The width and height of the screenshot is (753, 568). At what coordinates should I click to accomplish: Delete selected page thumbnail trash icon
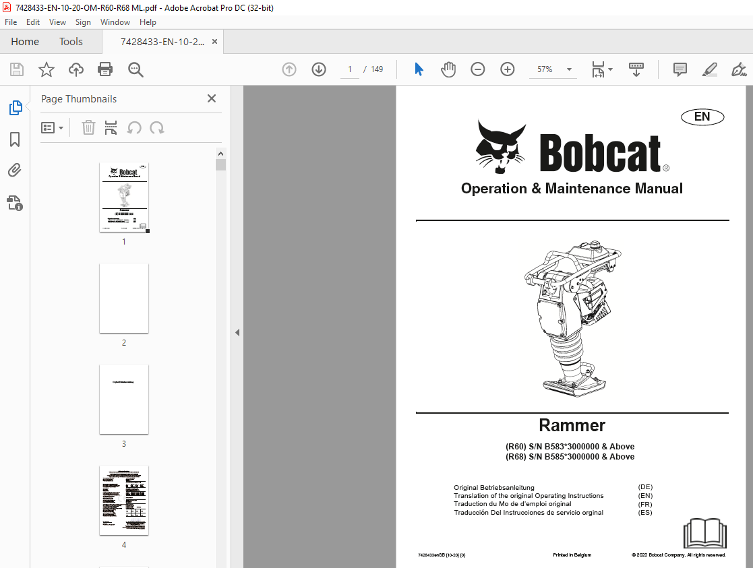point(88,128)
